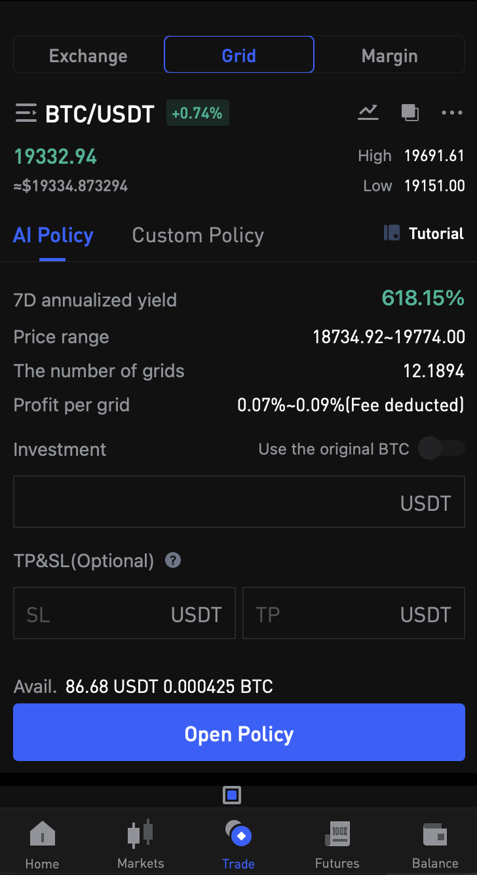The height and width of the screenshot is (875, 477).
Task: Tap the TP&SL question mark help icon
Action: click(x=173, y=561)
